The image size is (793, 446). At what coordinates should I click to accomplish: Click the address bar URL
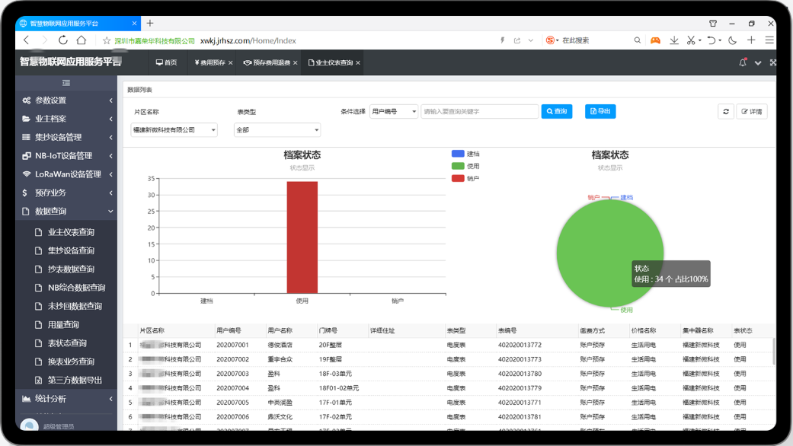coord(248,40)
